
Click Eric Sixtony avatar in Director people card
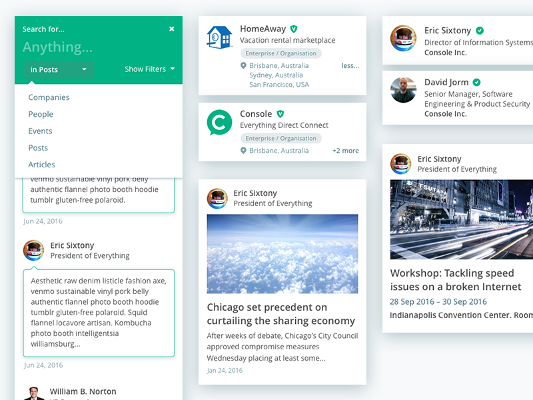click(x=403, y=38)
